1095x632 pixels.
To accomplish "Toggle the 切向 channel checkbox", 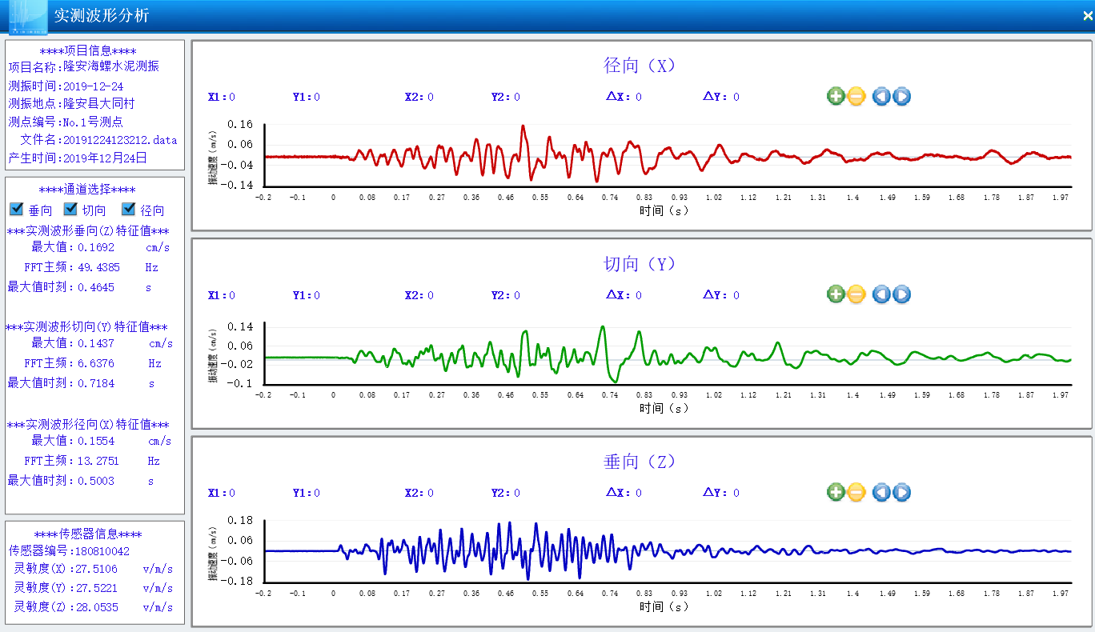I will pos(70,210).
